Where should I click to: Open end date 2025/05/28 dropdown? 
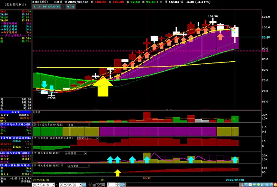[80, 185]
